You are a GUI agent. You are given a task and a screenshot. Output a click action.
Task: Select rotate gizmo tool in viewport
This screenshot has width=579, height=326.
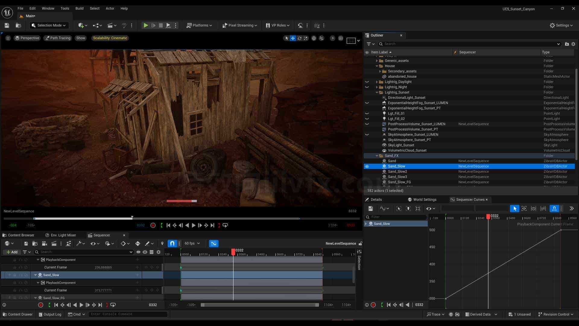(299, 38)
